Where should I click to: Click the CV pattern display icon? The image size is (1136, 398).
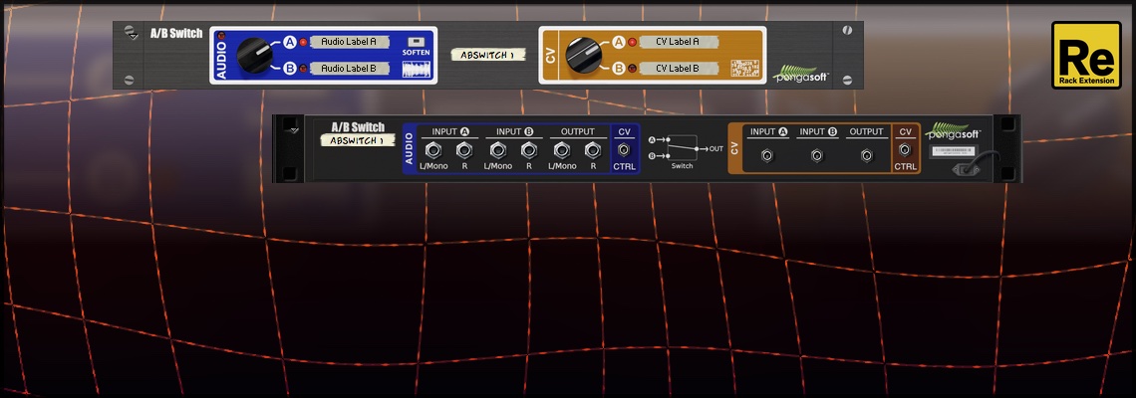click(744, 69)
